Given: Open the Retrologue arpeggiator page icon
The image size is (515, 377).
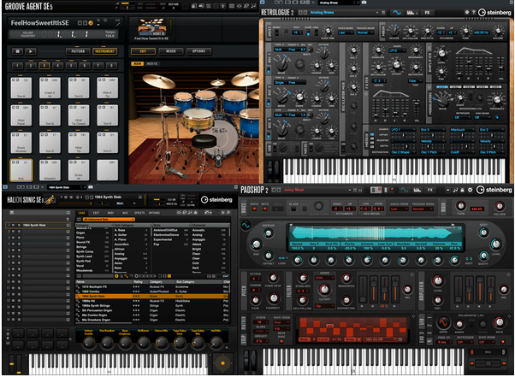Looking at the screenshot, I should click(411, 13).
